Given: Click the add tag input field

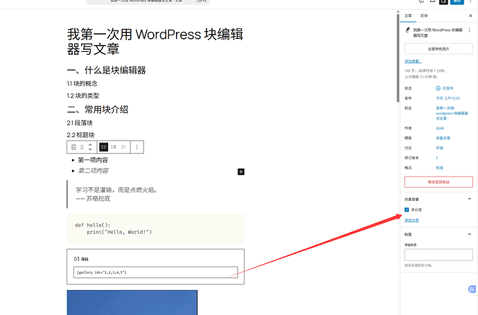Looking at the screenshot, I should point(439,255).
